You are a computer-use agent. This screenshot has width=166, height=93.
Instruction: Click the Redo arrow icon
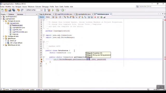[x=22, y=10]
